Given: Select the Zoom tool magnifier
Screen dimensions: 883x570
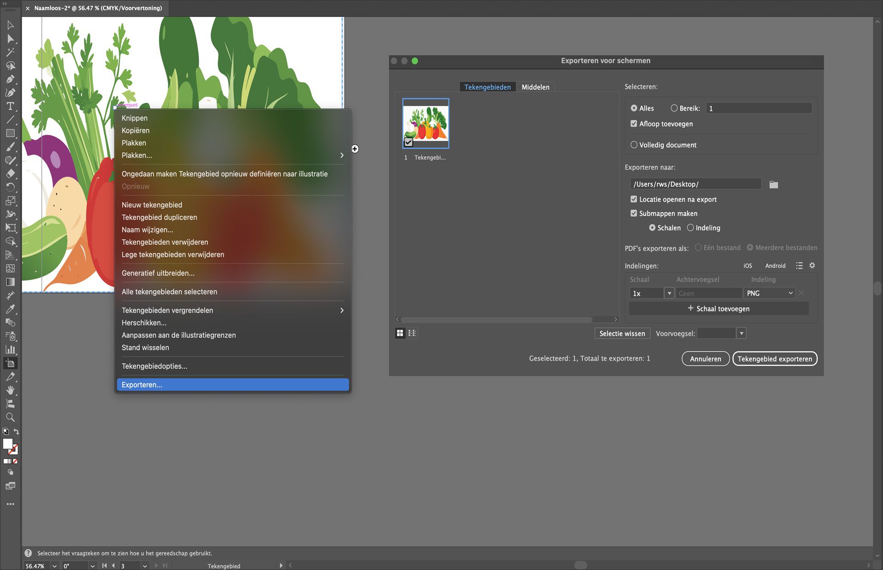Looking at the screenshot, I should coord(10,417).
